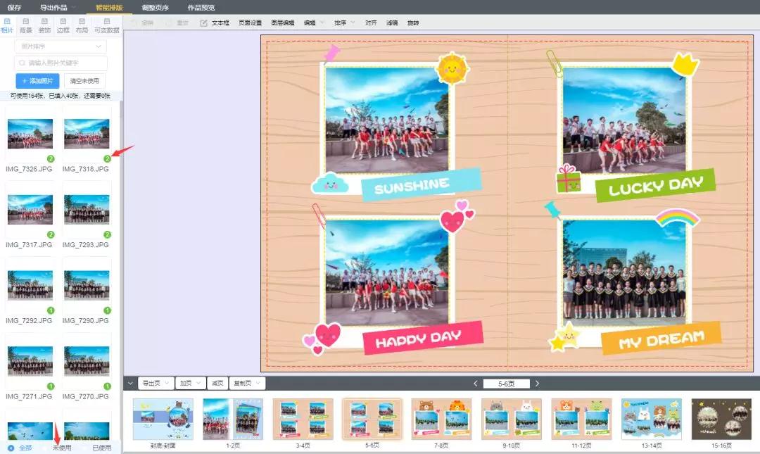Open the 15-16页 page thumbnail
The height and width of the screenshot is (454, 760).
pyautogui.click(x=722, y=419)
